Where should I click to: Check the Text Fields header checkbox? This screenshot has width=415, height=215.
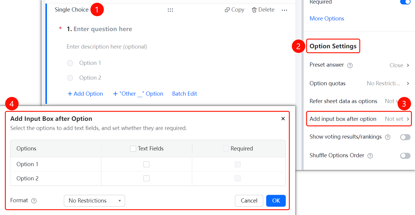point(133,149)
